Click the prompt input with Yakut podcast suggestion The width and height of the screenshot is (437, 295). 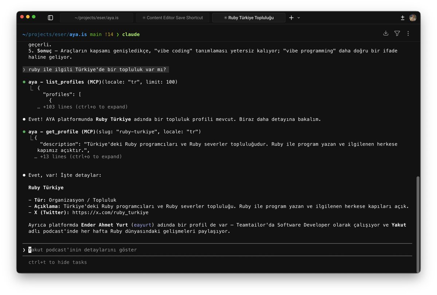tap(217, 250)
